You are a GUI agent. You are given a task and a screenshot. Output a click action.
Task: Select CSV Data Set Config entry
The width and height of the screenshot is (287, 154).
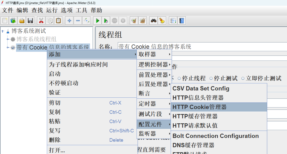(219, 88)
